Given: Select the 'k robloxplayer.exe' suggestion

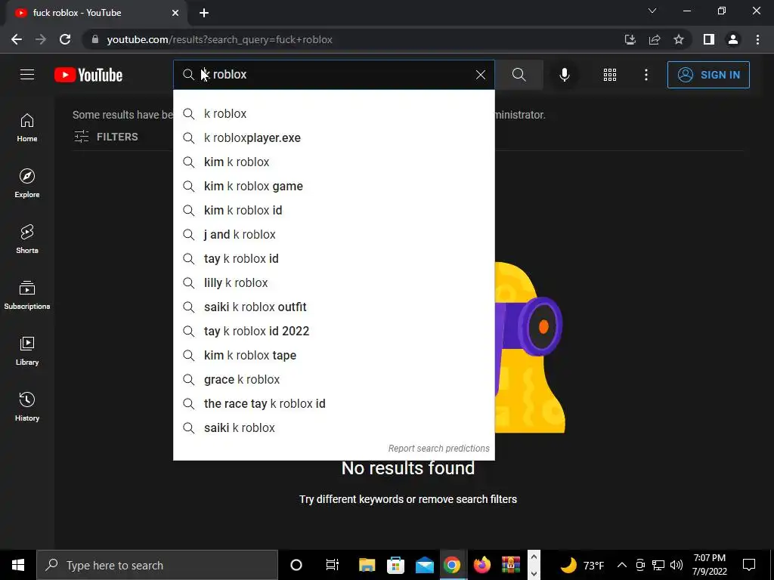Looking at the screenshot, I should pyautogui.click(x=333, y=137).
